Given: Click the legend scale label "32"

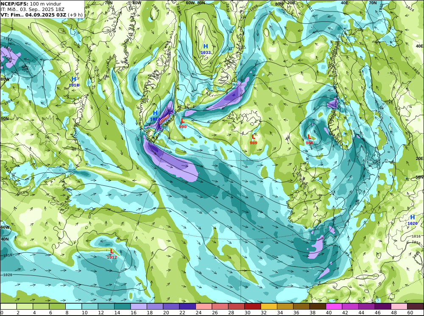Looking at the screenshot, I should coord(263,313).
